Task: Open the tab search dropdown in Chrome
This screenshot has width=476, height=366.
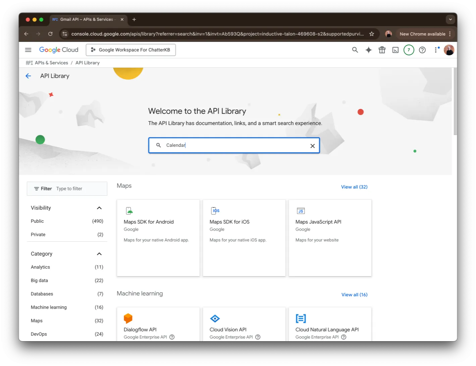Action: (x=450, y=19)
